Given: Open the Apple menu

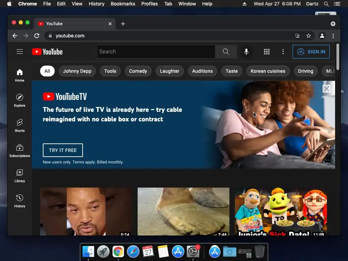Looking at the screenshot, I should (x=9, y=4).
